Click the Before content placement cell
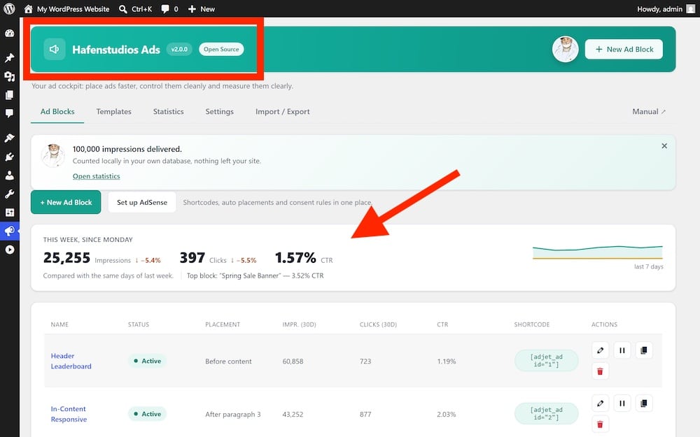The height and width of the screenshot is (437, 700). (x=229, y=361)
